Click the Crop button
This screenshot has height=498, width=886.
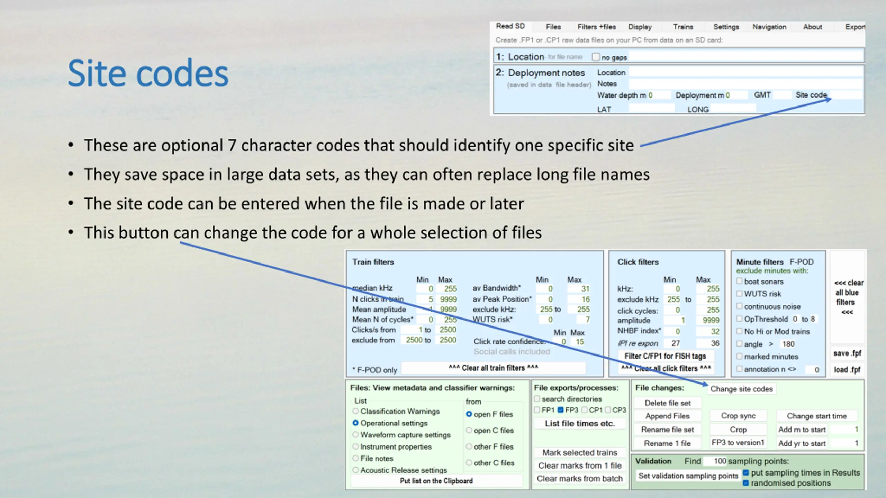tap(738, 430)
